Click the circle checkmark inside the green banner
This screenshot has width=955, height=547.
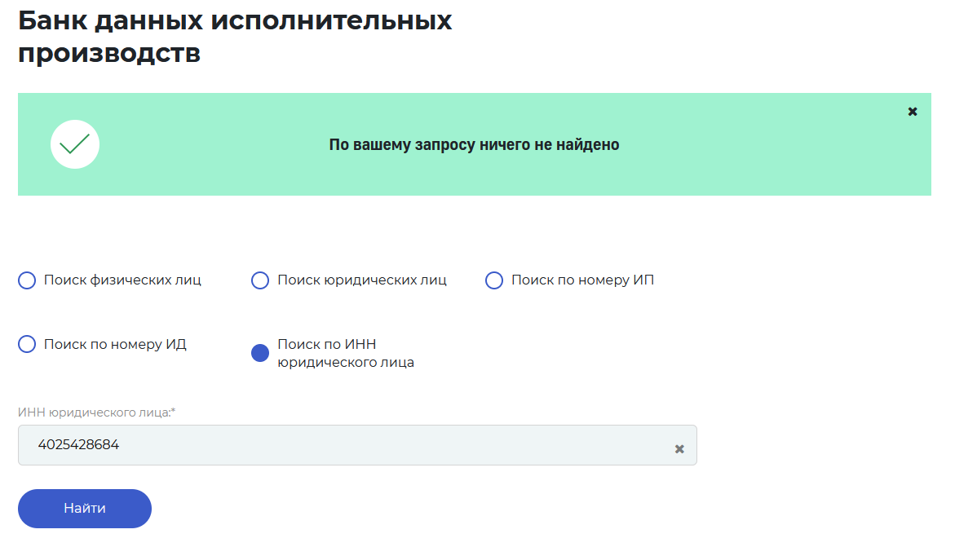point(74,144)
